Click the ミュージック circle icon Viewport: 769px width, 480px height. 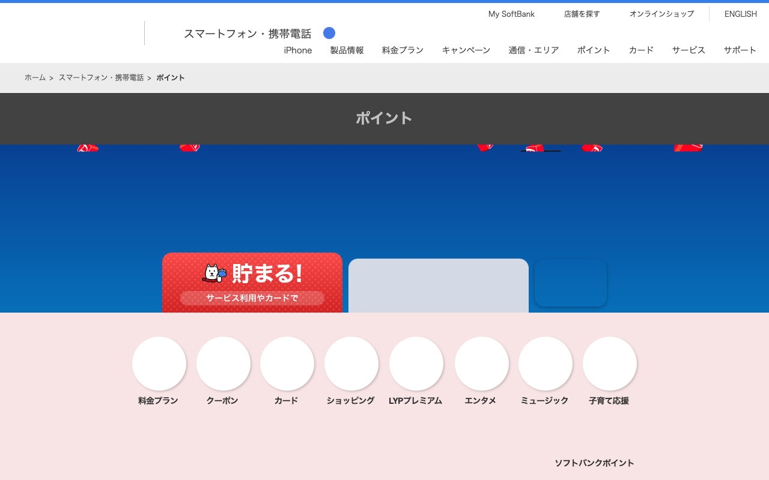pyautogui.click(x=546, y=364)
